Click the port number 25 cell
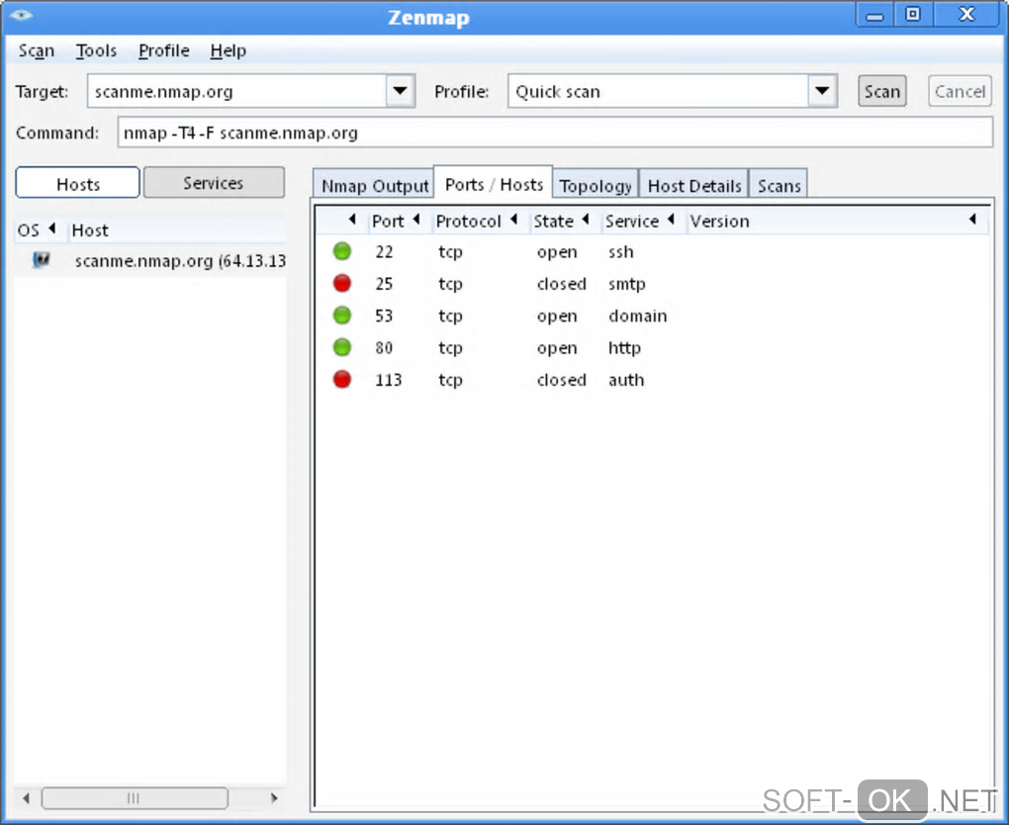Image resolution: width=1009 pixels, height=825 pixels. click(384, 284)
